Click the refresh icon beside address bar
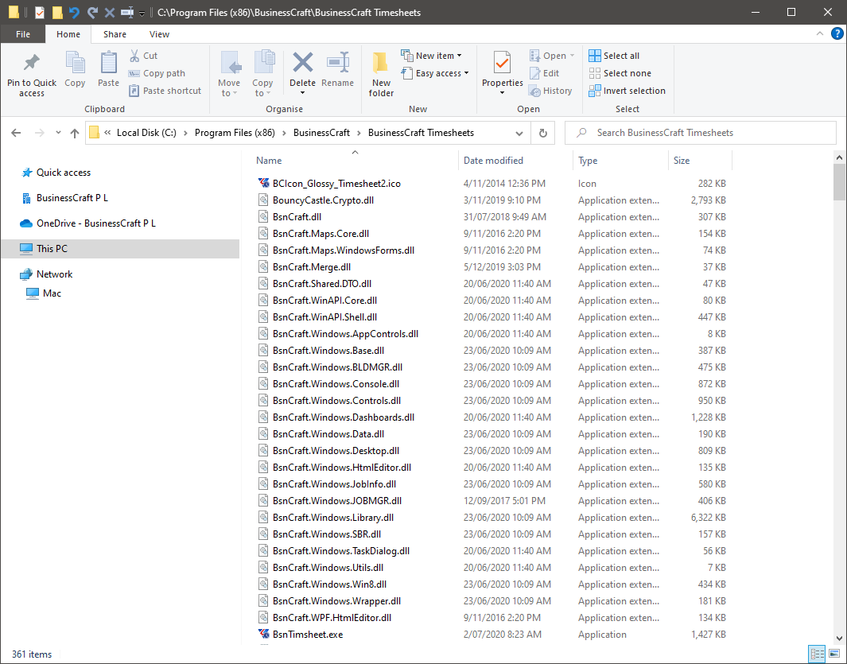847x664 pixels. (543, 133)
